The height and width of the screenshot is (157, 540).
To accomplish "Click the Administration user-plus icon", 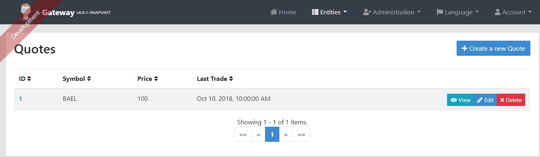I will coord(367,12).
